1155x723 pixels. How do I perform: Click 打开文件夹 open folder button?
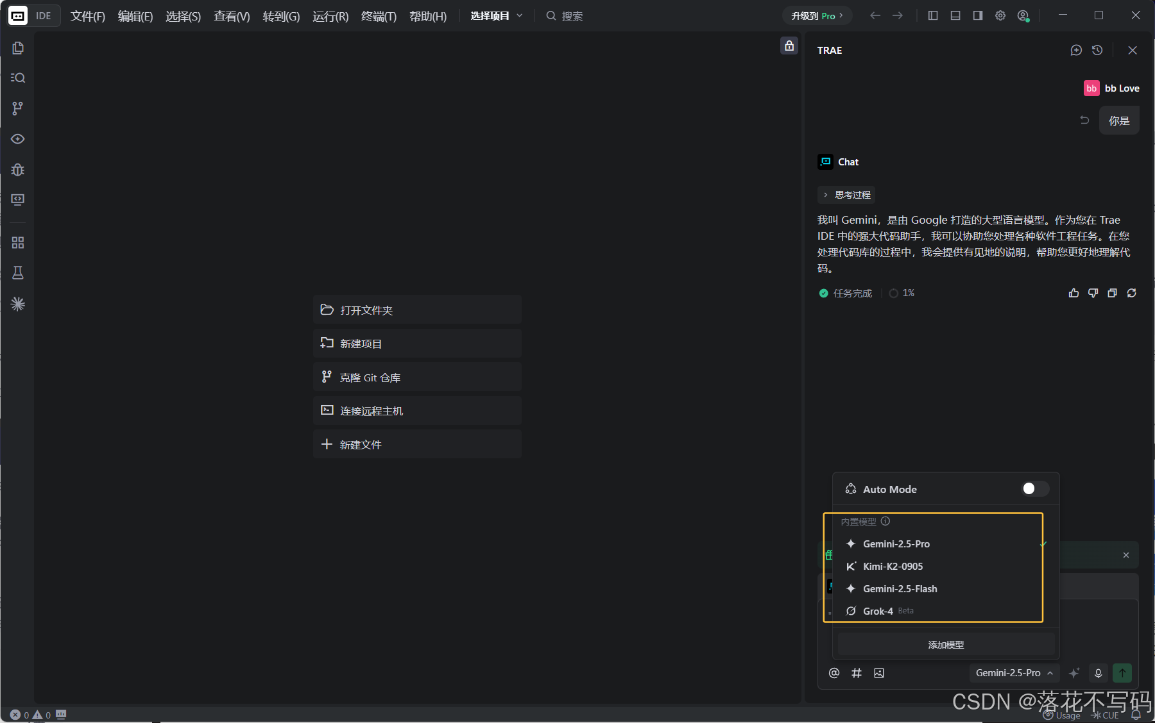417,310
